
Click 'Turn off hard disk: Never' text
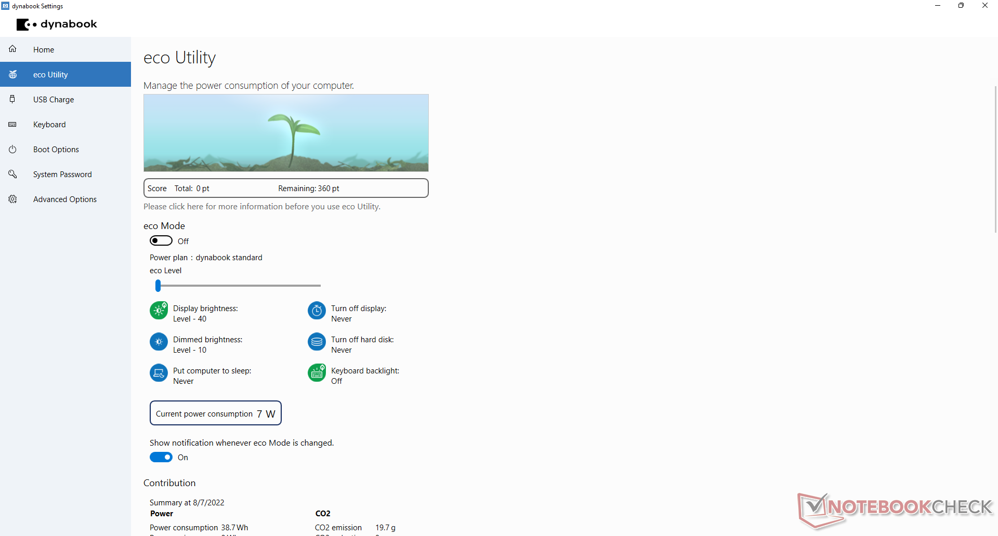(362, 345)
